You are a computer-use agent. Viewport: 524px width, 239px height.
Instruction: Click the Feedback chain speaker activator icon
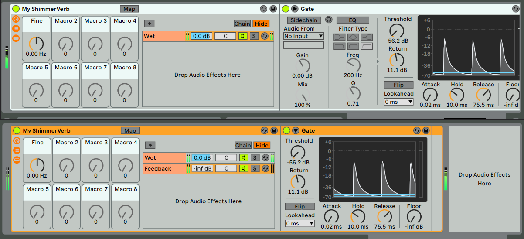click(x=243, y=168)
